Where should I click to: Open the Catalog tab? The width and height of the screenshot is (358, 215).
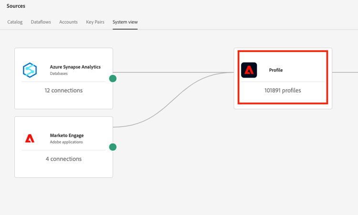[x=15, y=22]
